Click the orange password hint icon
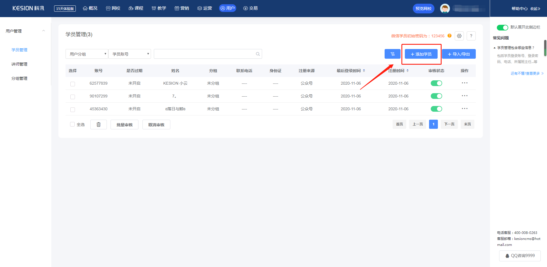The width and height of the screenshot is (547, 267). tap(449, 36)
